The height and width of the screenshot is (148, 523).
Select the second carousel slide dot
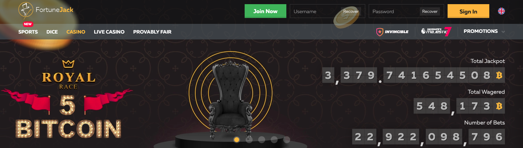tap(249, 140)
